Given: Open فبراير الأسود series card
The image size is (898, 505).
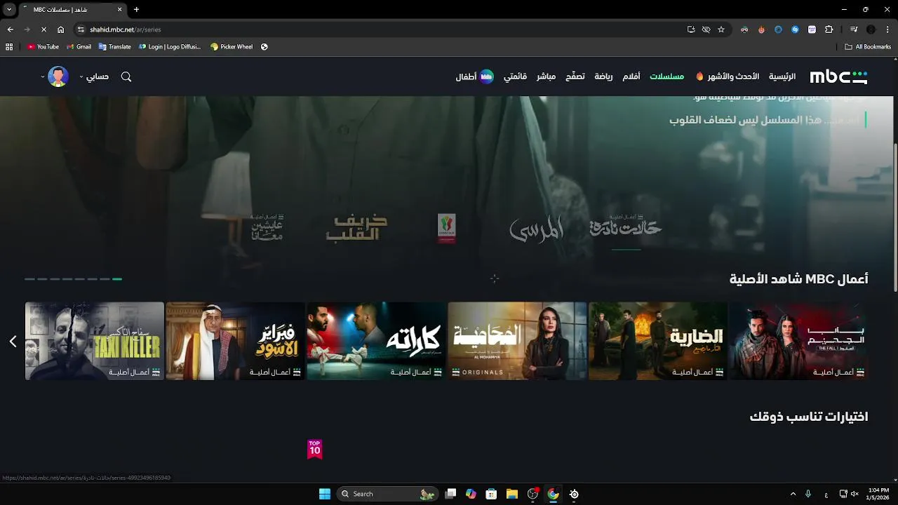Looking at the screenshot, I should tap(235, 341).
